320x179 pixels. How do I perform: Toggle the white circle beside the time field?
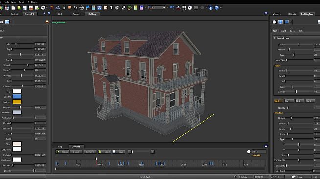[x=249, y=152]
